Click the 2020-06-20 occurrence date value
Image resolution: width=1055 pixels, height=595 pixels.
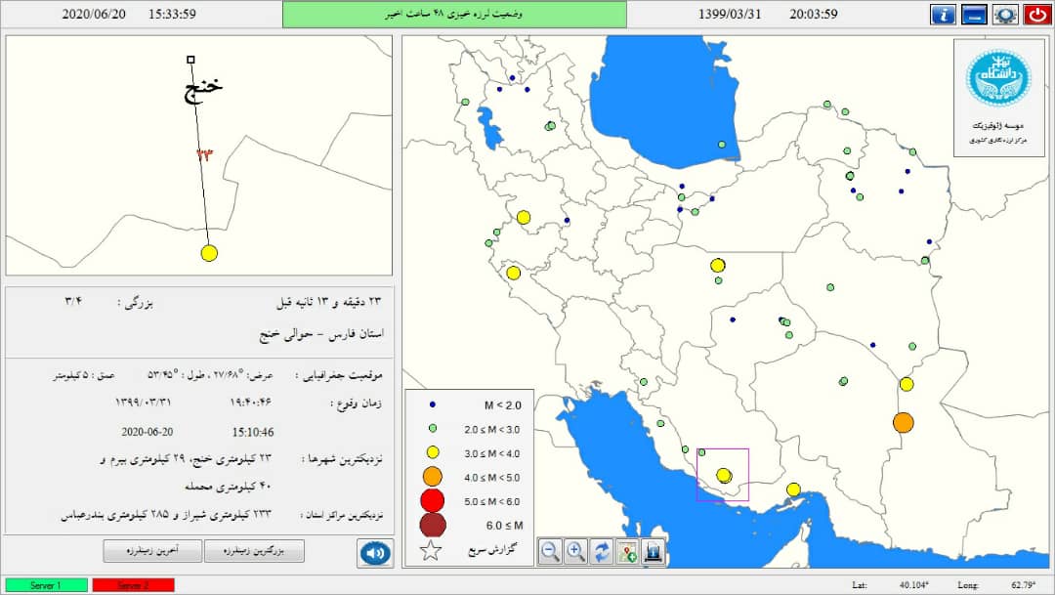(148, 432)
